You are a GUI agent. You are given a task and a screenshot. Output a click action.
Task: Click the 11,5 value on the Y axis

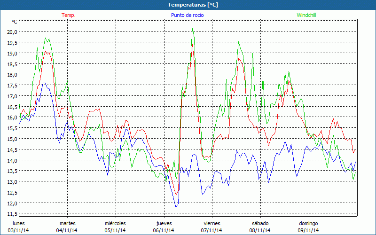coord(12,214)
